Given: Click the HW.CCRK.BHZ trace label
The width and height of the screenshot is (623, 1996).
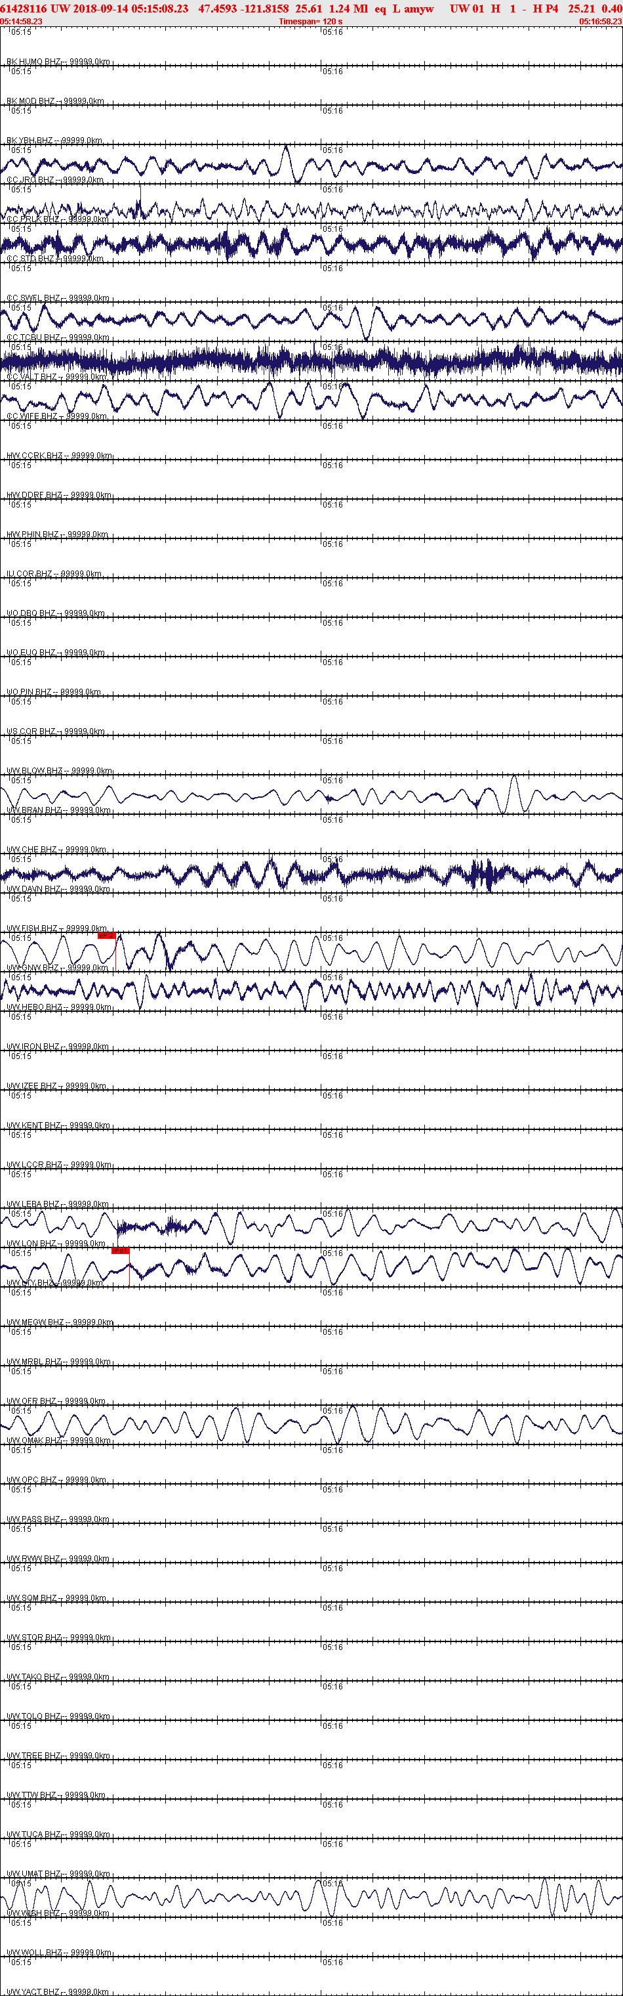Looking at the screenshot, I should [60, 456].
